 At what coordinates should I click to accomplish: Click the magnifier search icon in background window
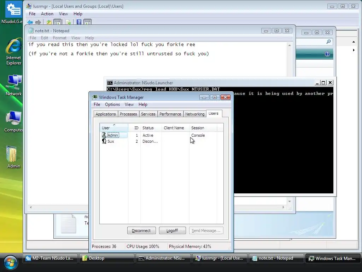328,41
